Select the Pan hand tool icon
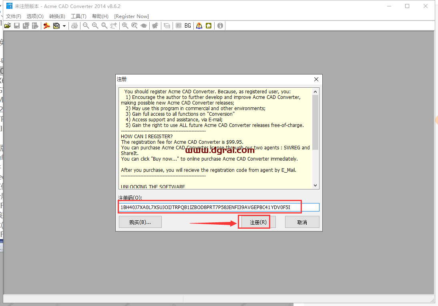The image size is (438, 306). coord(113,26)
